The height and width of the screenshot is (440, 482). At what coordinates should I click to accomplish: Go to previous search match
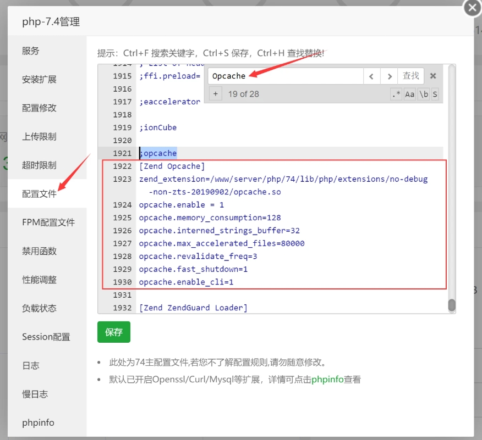click(372, 76)
